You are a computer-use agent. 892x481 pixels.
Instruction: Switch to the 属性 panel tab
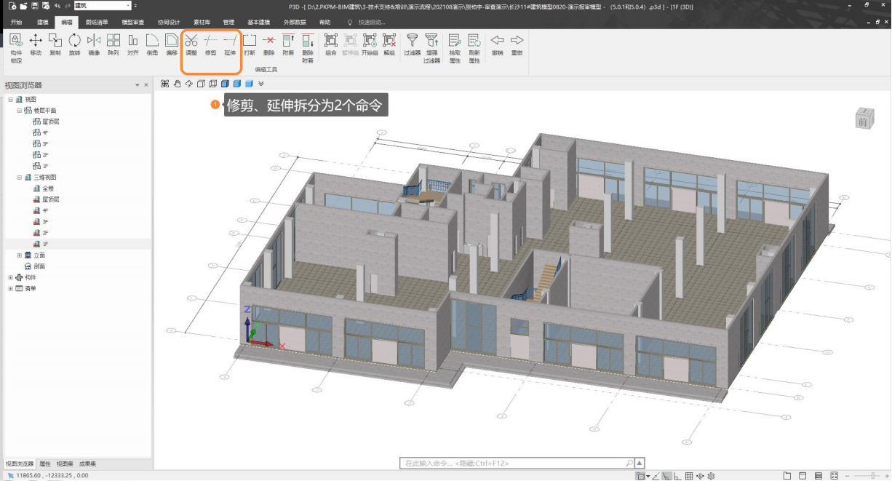45,464
